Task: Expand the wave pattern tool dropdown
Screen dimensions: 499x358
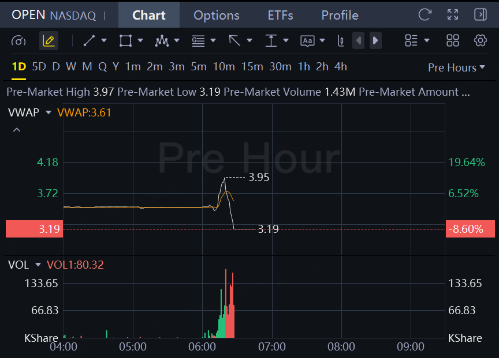Action: (x=177, y=41)
